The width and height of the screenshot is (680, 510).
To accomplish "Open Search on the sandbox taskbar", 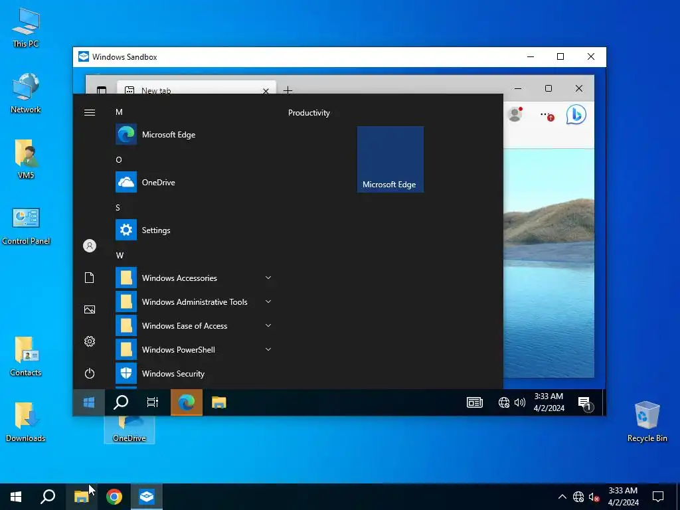I will click(121, 402).
